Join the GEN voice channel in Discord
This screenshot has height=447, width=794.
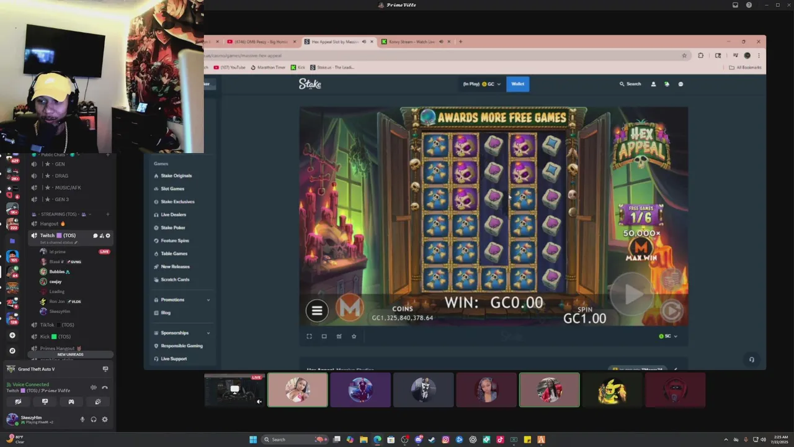tap(60, 164)
